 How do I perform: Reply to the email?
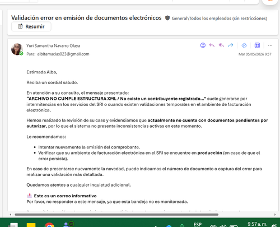tap(212, 45)
